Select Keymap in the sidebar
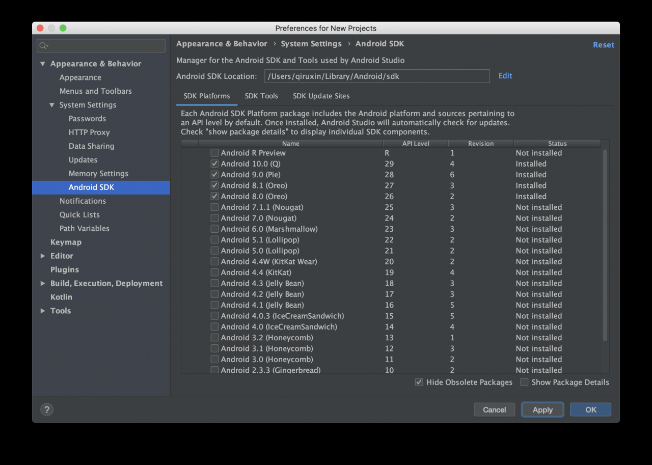The width and height of the screenshot is (652, 465). [x=66, y=242]
